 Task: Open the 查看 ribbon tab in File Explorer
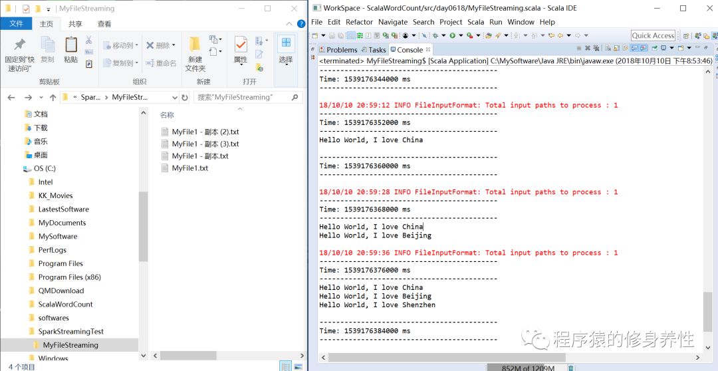click(x=104, y=24)
